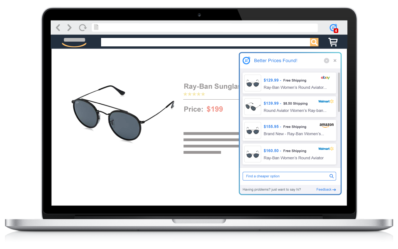The height and width of the screenshot is (249, 398).
Task: Click the Amazon logo on $155.95 offer
Action: [x=326, y=125]
